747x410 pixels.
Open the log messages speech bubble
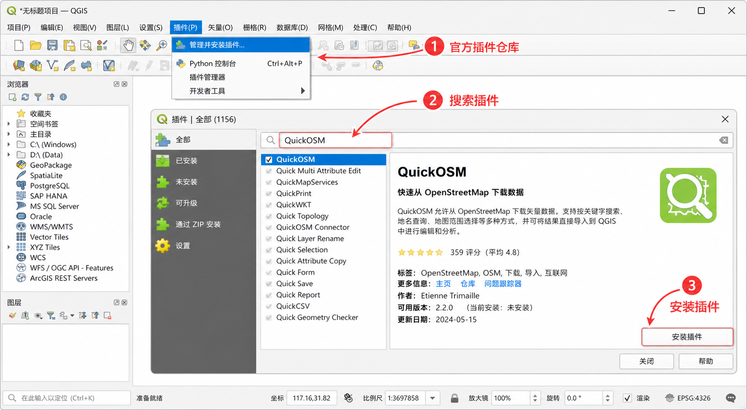coord(731,398)
